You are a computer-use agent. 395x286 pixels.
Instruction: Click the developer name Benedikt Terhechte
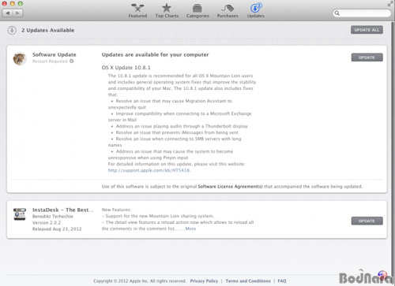(53, 217)
